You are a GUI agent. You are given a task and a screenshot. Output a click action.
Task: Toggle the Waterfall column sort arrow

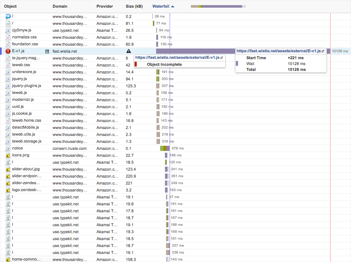coord(173,6)
